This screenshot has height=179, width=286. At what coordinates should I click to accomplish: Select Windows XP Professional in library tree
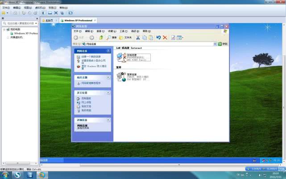pos(25,33)
